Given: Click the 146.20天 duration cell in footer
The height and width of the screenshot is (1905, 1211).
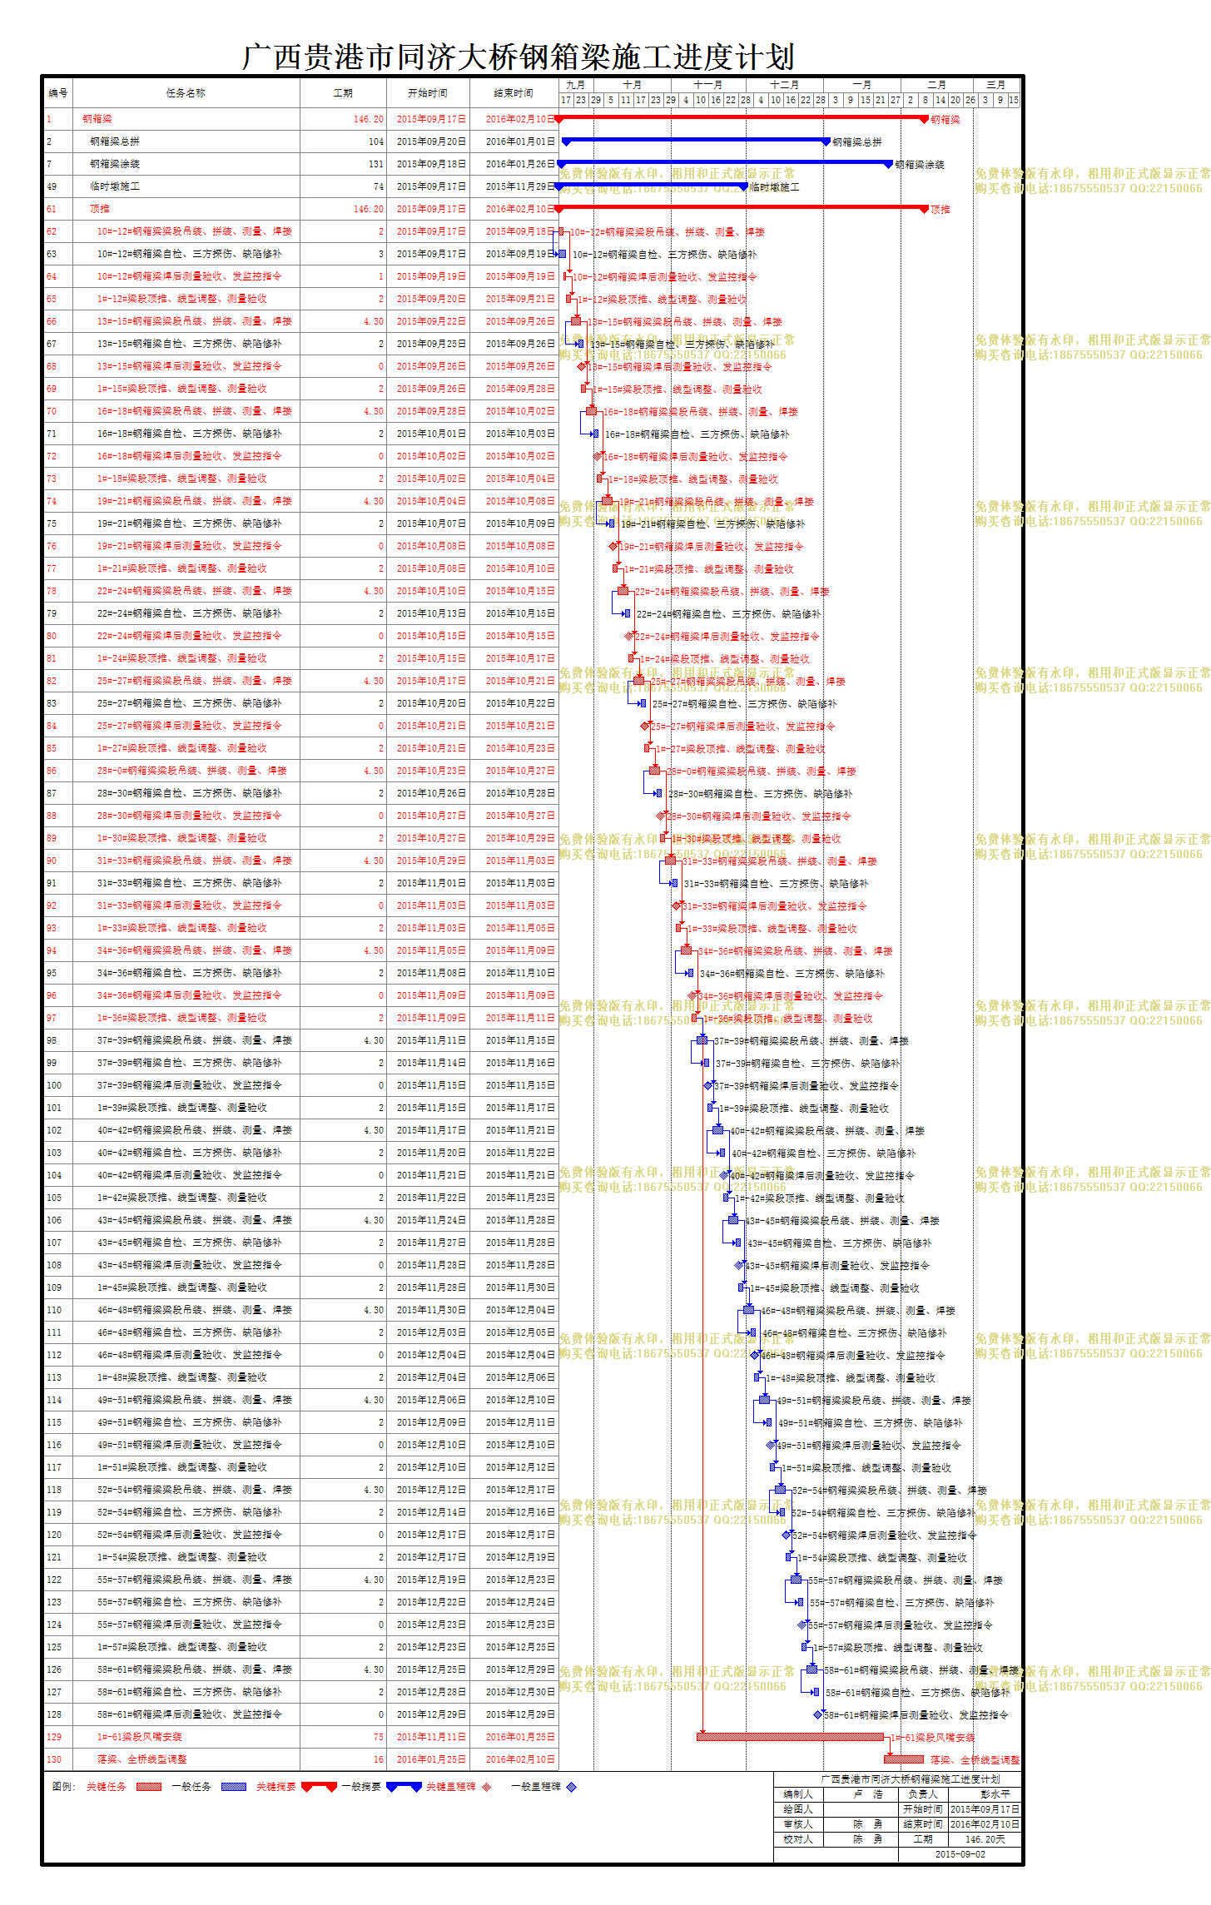Looking at the screenshot, I should point(985,1839).
